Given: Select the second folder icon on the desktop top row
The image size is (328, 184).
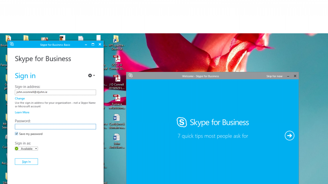Looking at the screenshot, I should pos(26,38).
